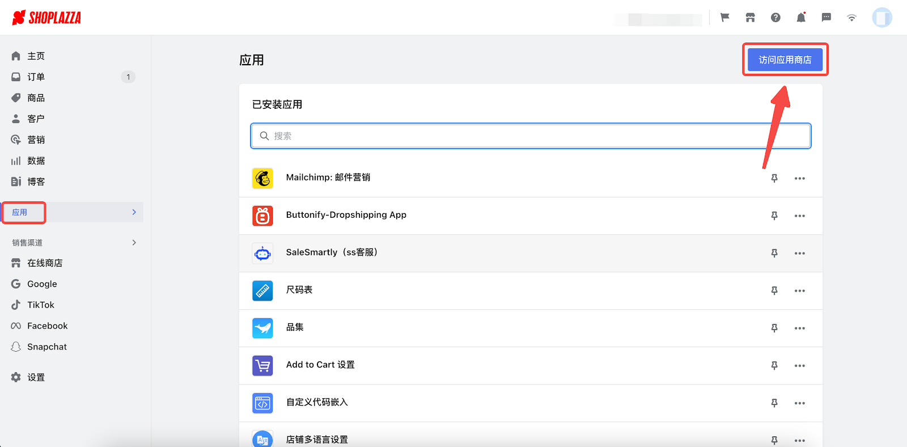Open SaleSmartly（ss客服）app name
The width and height of the screenshot is (907, 447).
tap(333, 252)
